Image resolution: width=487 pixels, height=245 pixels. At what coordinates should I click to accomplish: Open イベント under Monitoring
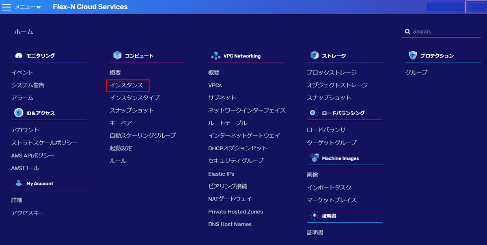click(22, 72)
